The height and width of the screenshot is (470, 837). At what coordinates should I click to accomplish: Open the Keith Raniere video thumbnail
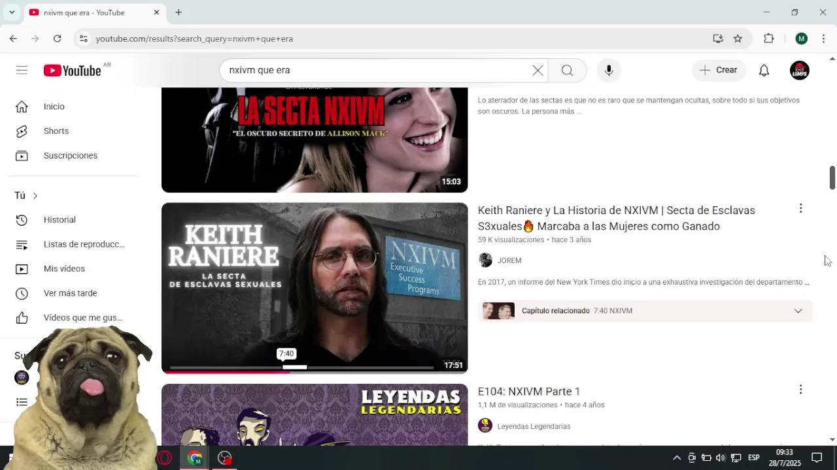click(x=315, y=288)
